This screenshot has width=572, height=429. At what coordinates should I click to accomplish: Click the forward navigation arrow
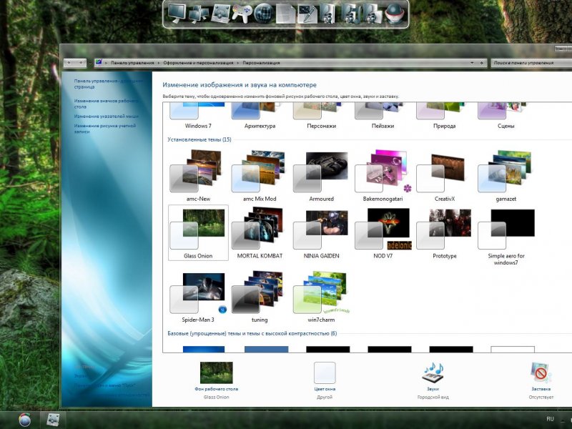pyautogui.click(x=81, y=63)
